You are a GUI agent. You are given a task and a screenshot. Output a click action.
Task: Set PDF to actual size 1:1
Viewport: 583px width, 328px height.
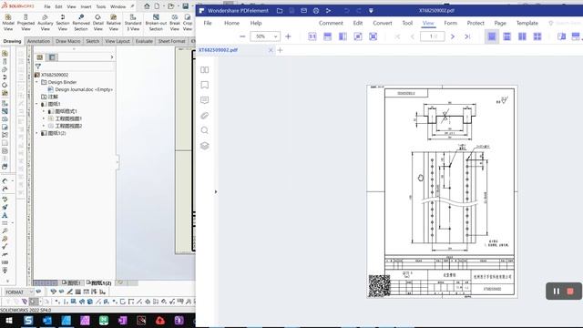(312, 36)
